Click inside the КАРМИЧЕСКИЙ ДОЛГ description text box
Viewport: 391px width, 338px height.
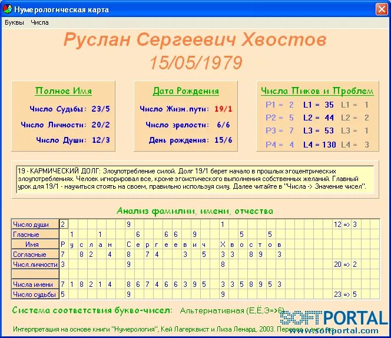click(x=195, y=179)
